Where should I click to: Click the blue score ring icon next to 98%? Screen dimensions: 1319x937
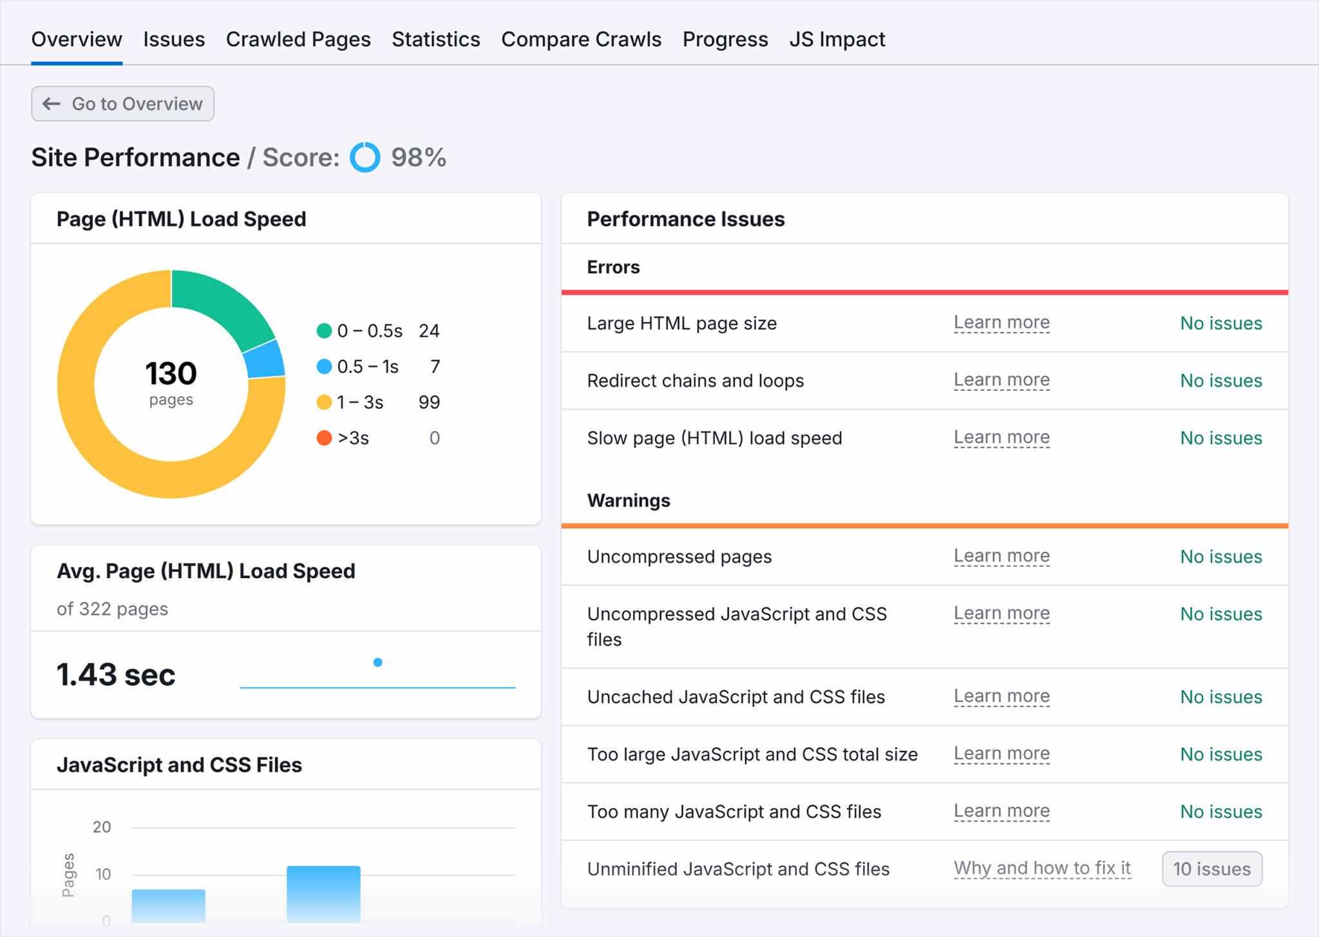point(365,157)
